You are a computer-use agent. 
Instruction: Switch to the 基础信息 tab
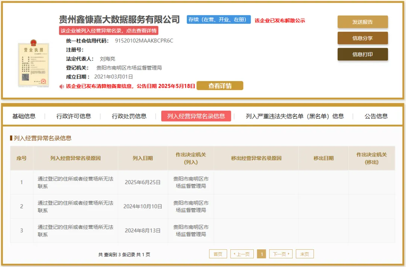tap(24, 116)
